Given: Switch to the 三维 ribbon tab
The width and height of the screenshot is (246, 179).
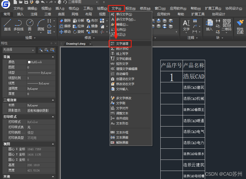Looking at the screenshot, I should [x=48, y=14].
